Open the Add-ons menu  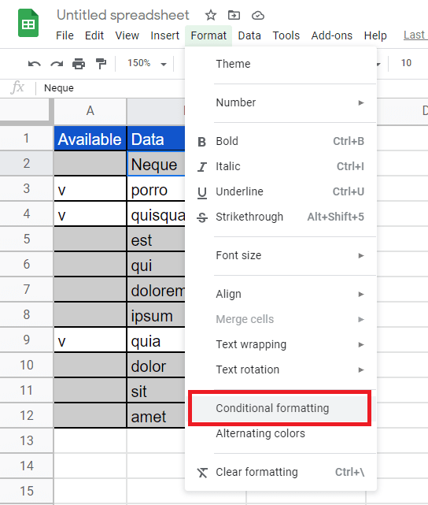click(x=331, y=35)
